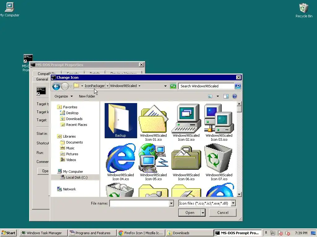
Task: Click the blue Help icon
Action: click(x=235, y=96)
